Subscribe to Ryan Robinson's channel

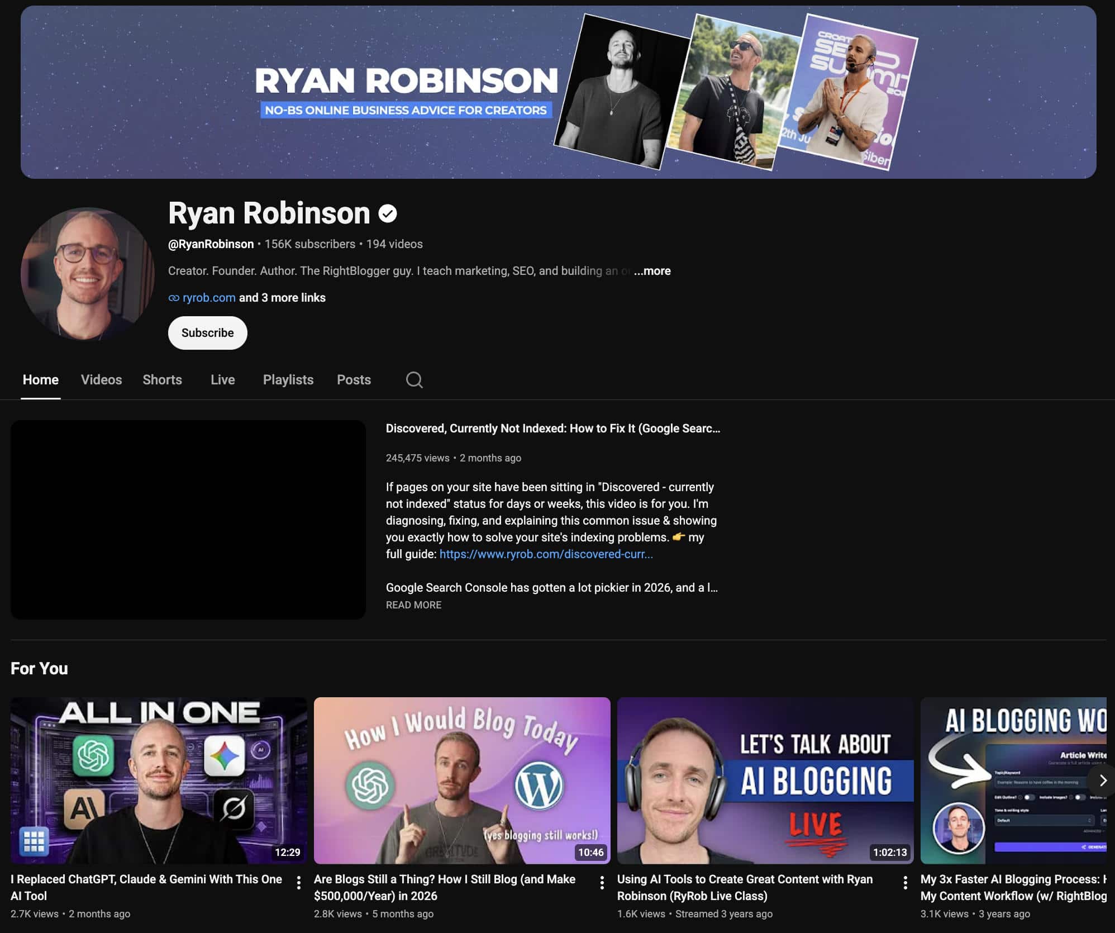coord(208,333)
